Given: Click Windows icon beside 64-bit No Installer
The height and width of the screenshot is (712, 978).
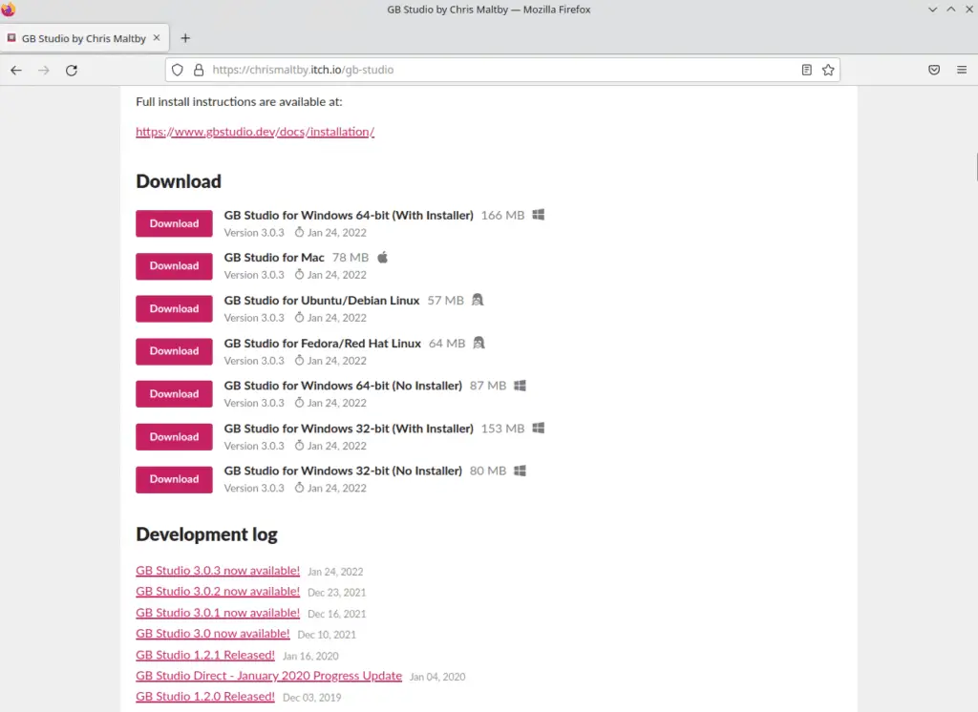Looking at the screenshot, I should 520,386.
